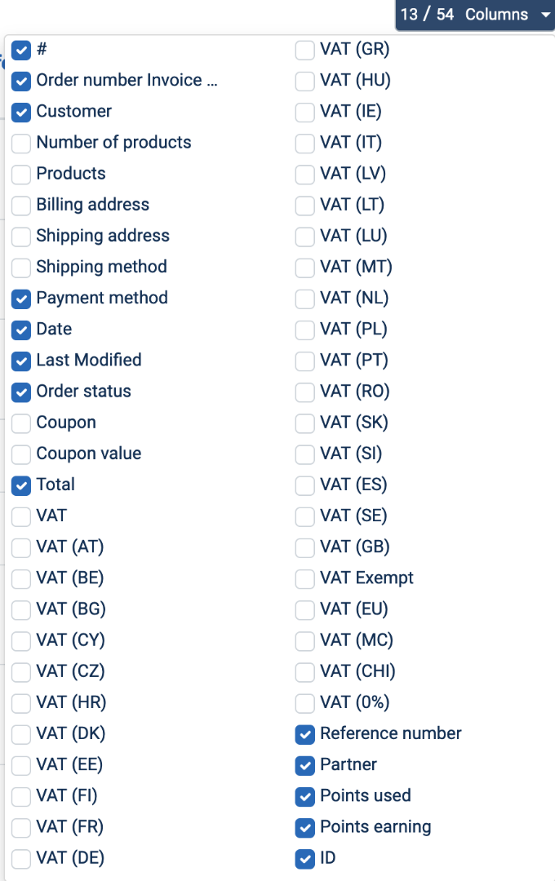The image size is (555, 881).
Task: Tick the Shipping method checkbox
Action: point(22,267)
